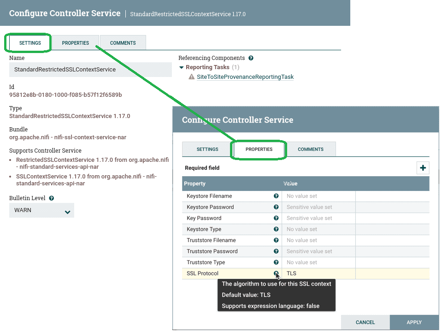Click help icon beside Referencing Components
Image resolution: width=442 pixels, height=332 pixels.
[251, 58]
